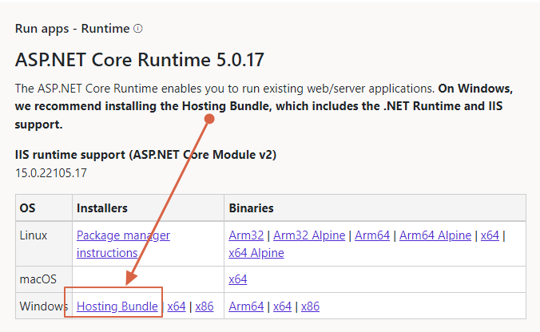Download Linux Arm64 binary
The width and height of the screenshot is (540, 332).
(372, 235)
